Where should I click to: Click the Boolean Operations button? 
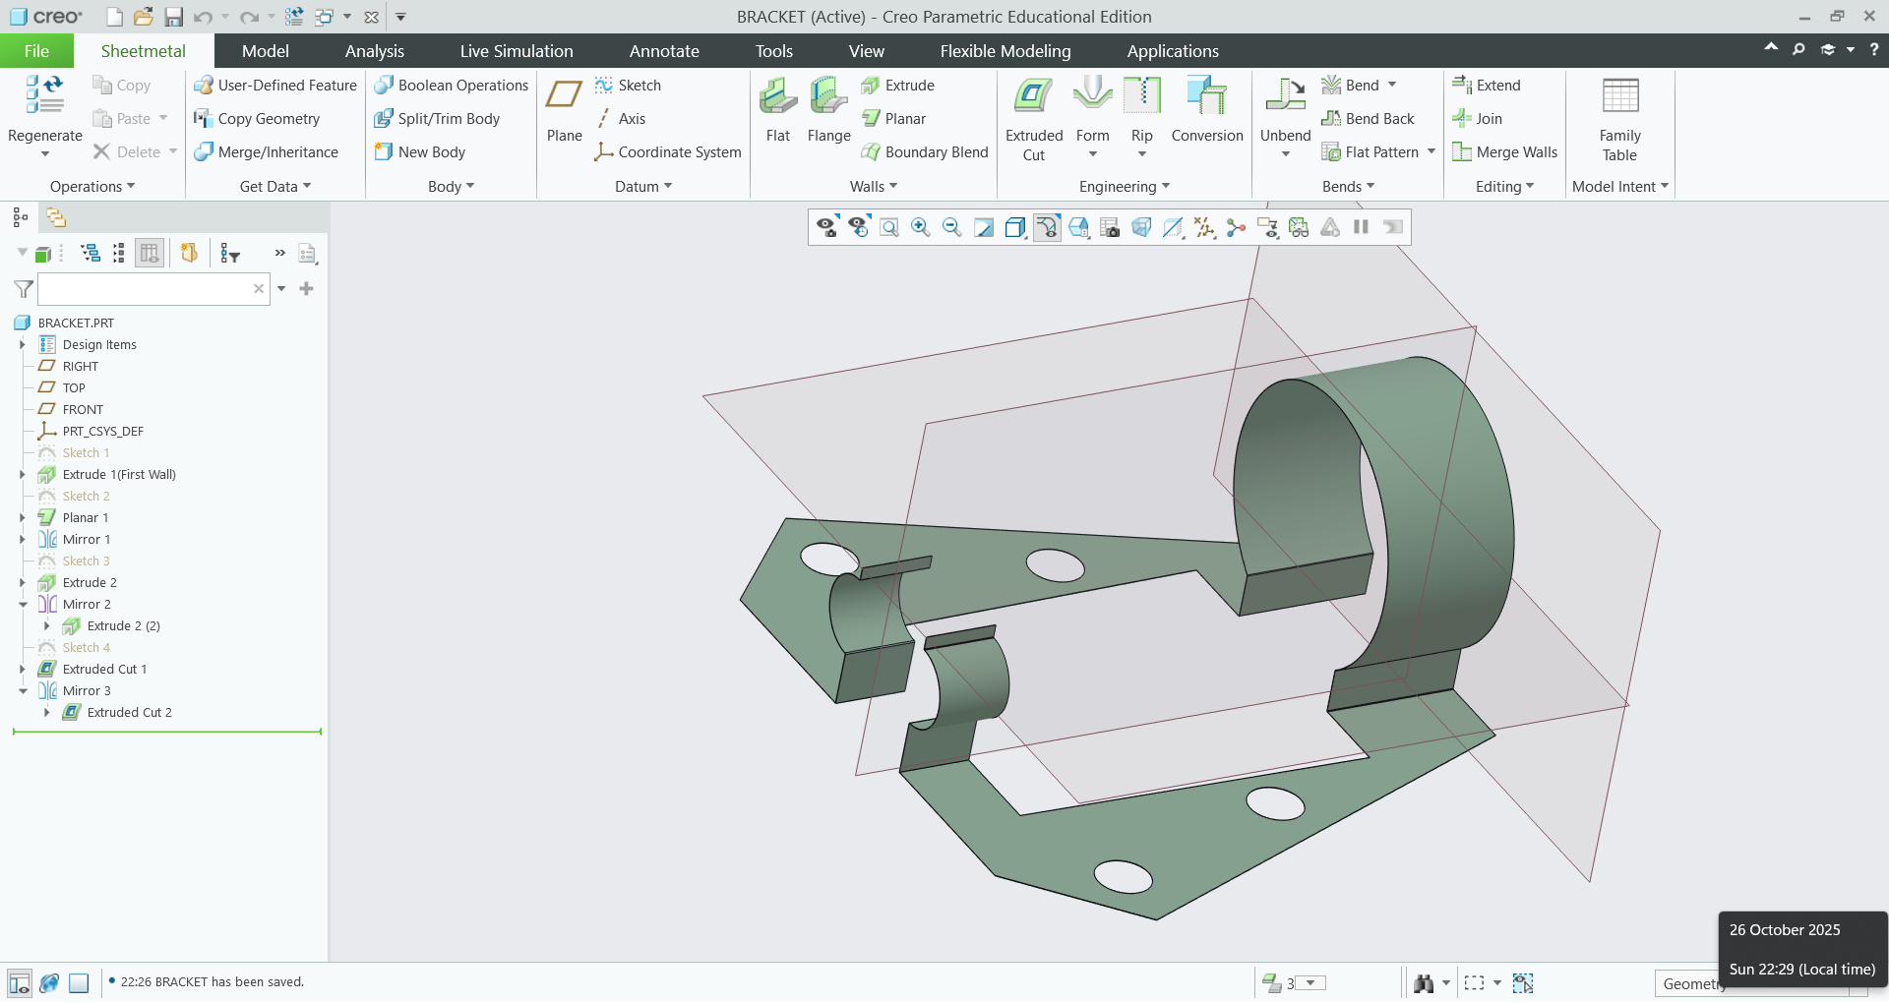452,86
